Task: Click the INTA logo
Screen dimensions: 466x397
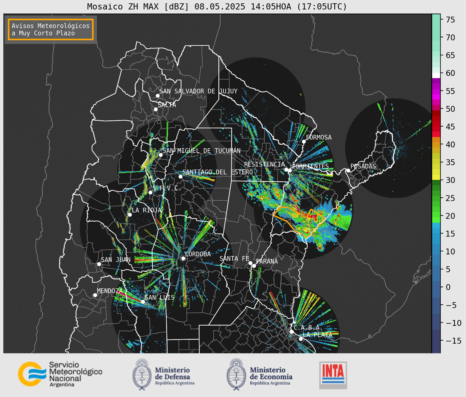Action: click(x=333, y=375)
